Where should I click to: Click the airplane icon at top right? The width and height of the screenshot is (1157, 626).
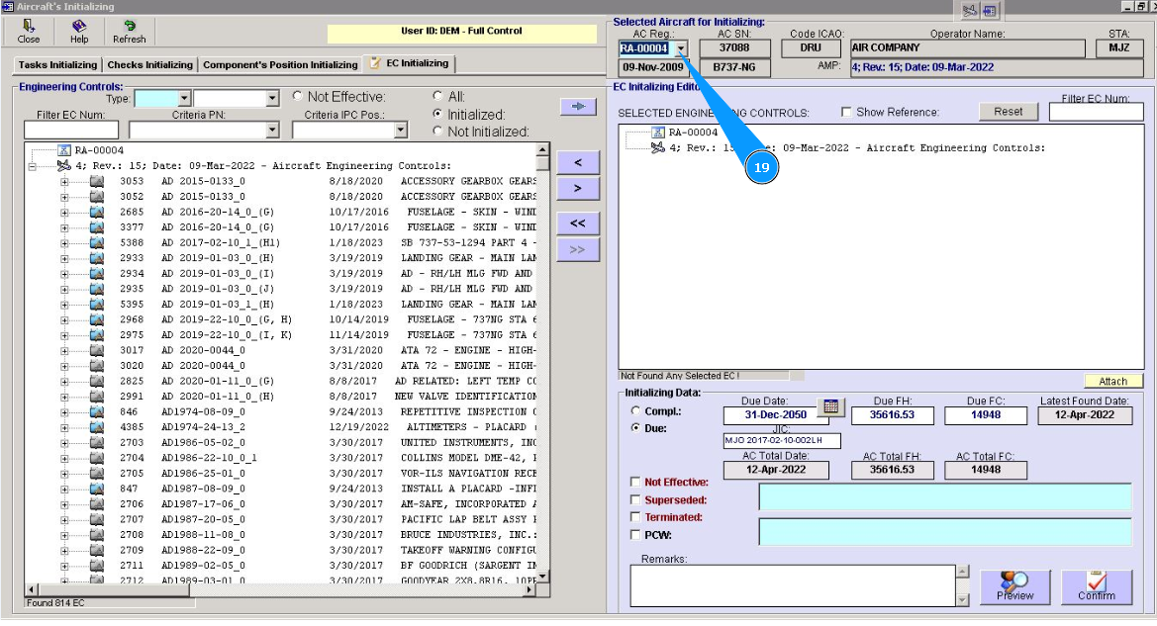click(968, 11)
